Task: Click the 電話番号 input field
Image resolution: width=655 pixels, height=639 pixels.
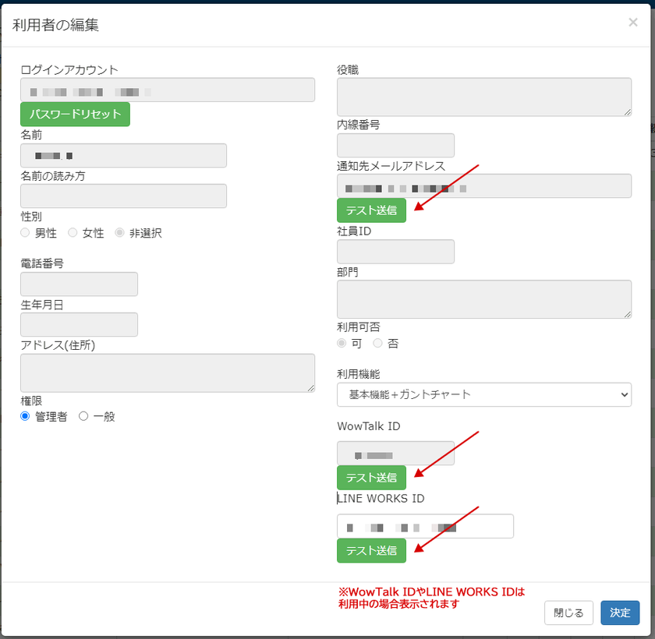Action: tap(79, 284)
